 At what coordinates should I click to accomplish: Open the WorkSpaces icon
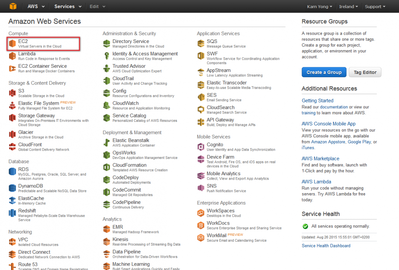point(201,213)
